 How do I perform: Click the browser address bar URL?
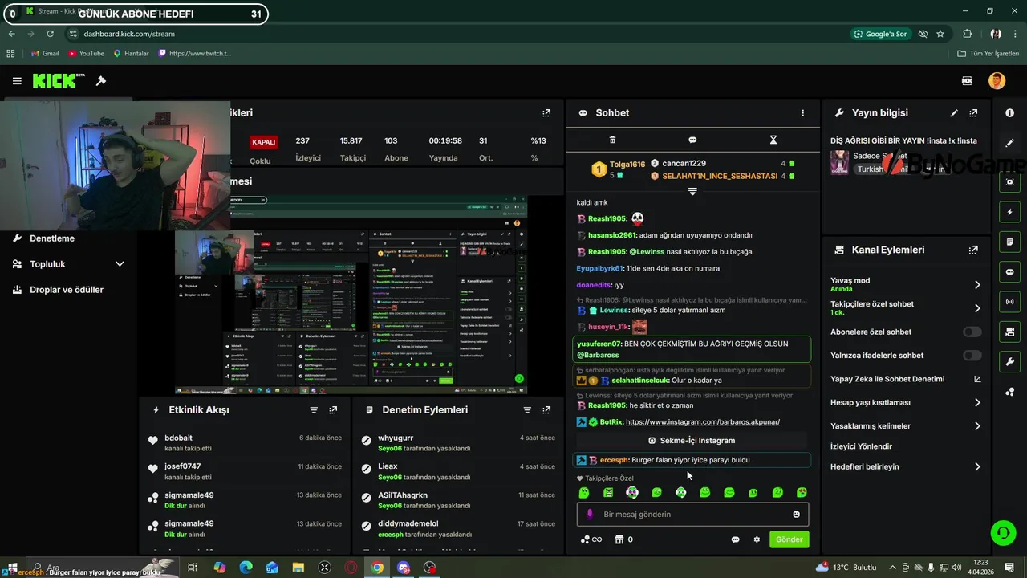(129, 34)
